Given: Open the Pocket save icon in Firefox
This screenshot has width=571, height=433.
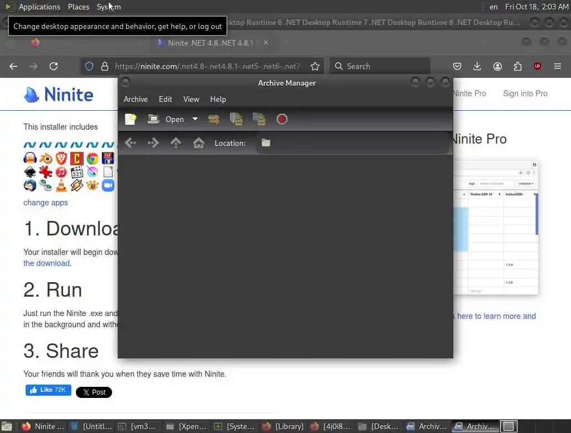Looking at the screenshot, I should pos(457,66).
